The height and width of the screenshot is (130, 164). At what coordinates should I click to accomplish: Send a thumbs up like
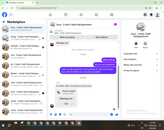point(117,114)
